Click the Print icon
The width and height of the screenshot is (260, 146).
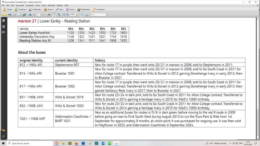coord(9,15)
